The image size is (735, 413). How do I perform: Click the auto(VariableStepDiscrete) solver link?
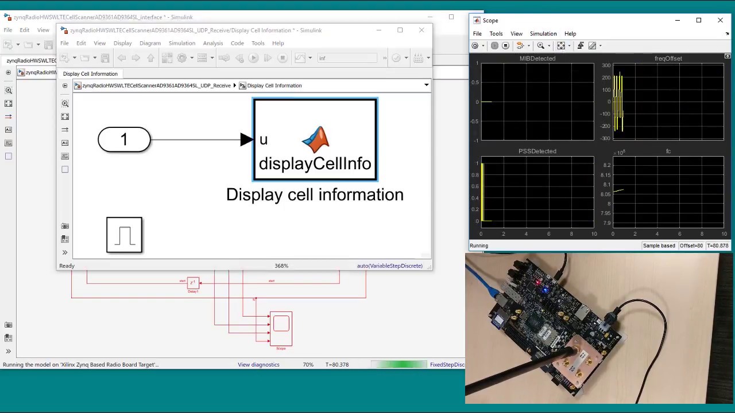(390, 266)
